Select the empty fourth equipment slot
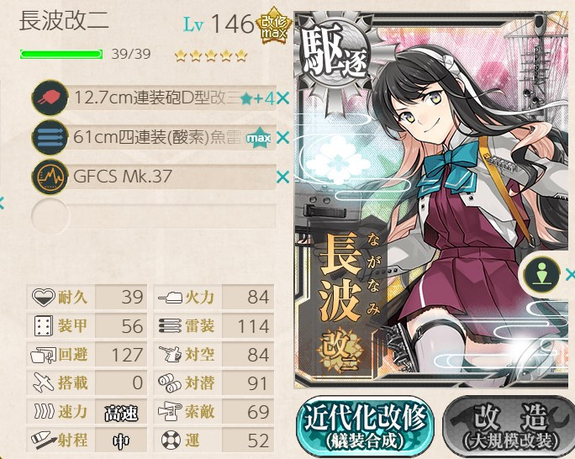This screenshot has height=459, width=575. coord(154,216)
